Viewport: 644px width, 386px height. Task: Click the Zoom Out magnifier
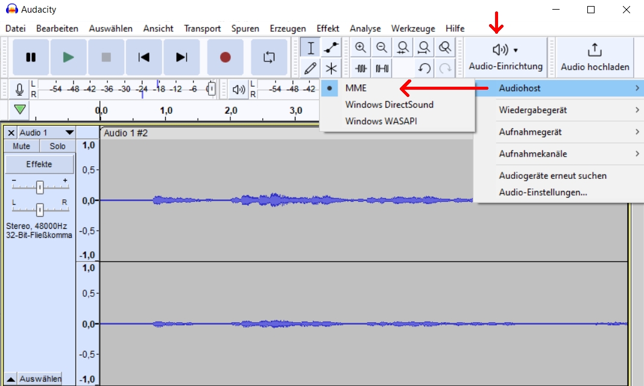[x=382, y=48]
